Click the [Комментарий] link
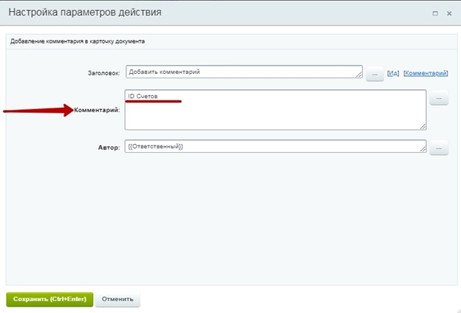The height and width of the screenshot is (313, 461). tap(430, 73)
